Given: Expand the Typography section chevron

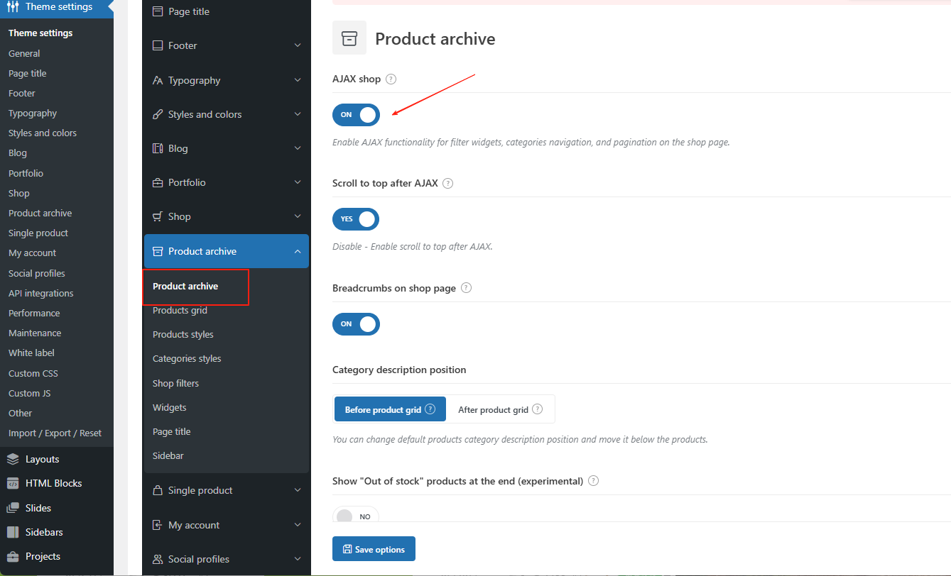Looking at the screenshot, I should pos(298,80).
